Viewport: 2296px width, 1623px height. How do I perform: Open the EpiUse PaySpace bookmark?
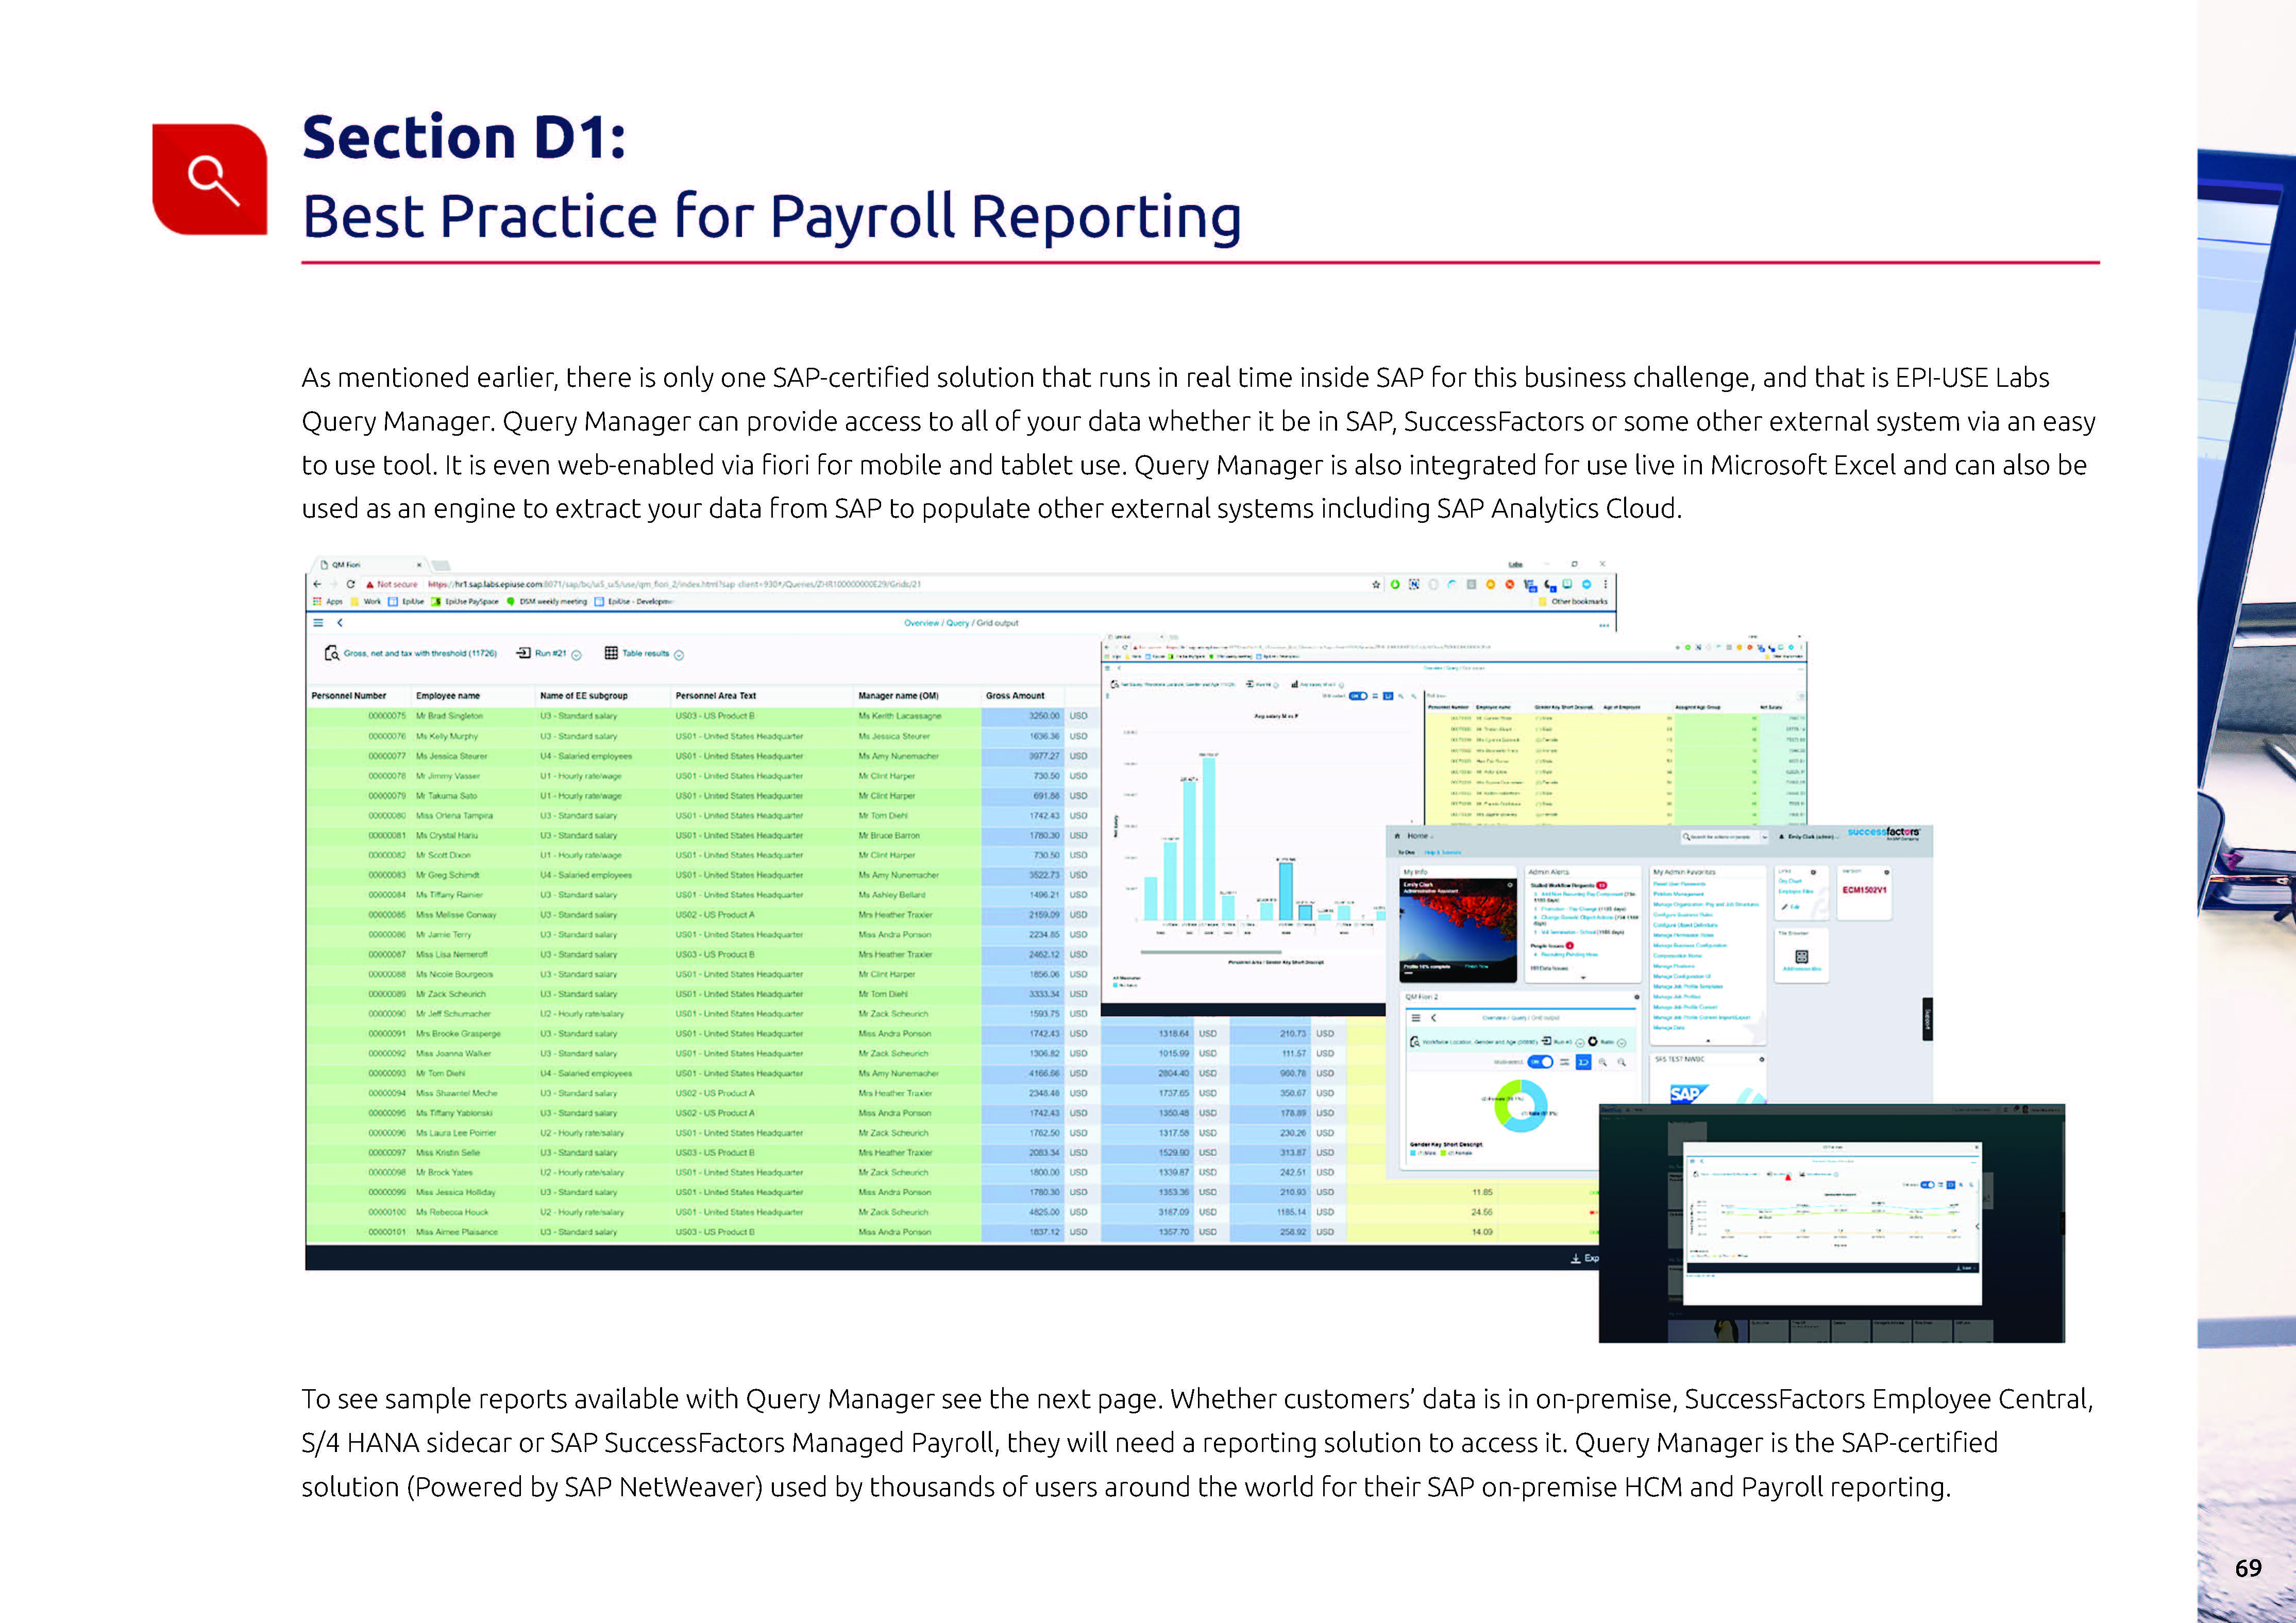pos(465,602)
